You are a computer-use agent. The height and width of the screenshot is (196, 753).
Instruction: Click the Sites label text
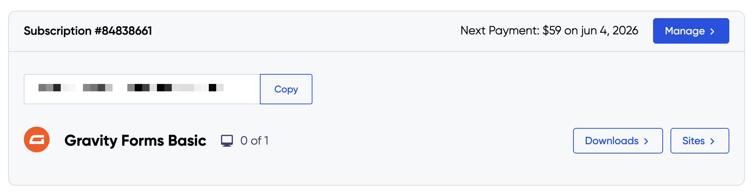coord(693,141)
